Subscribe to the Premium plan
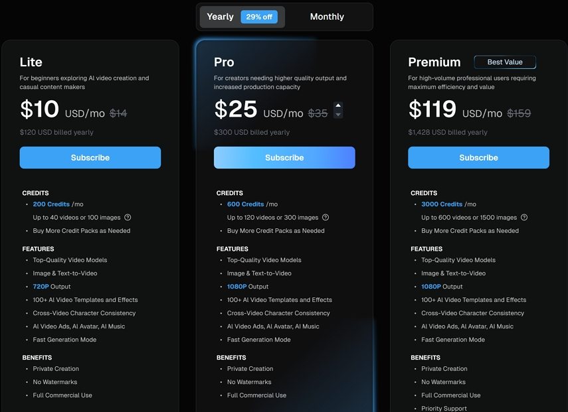 click(478, 157)
